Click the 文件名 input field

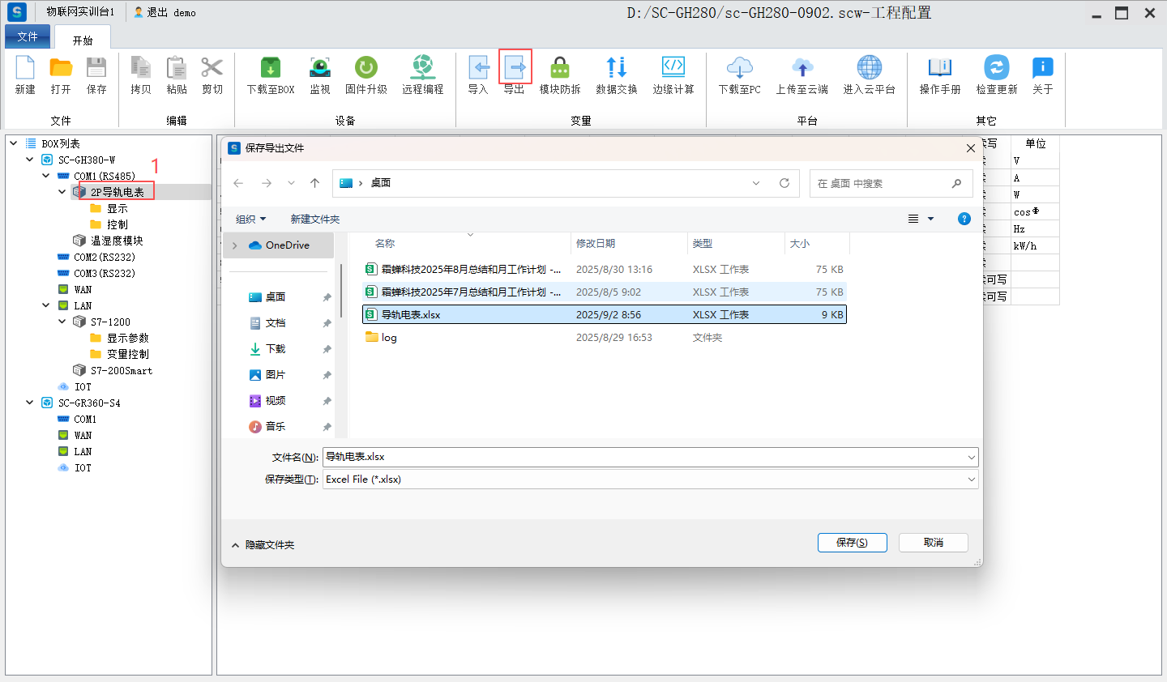click(644, 457)
